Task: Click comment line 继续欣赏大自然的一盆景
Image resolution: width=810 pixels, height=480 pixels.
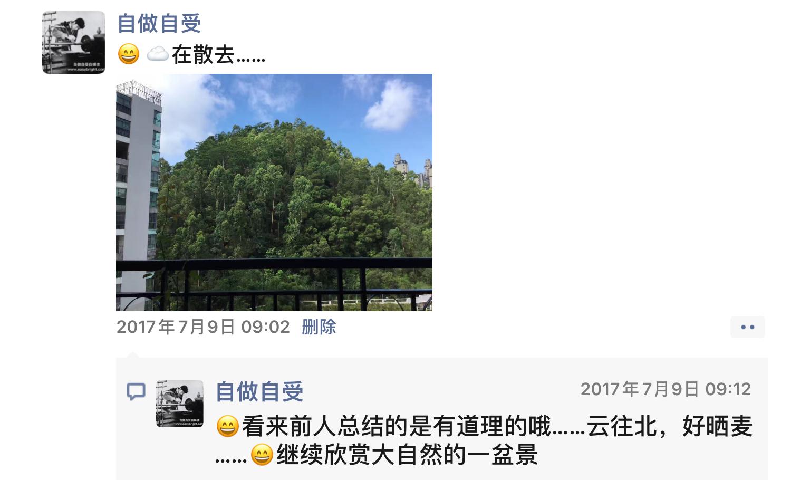Action: click(x=407, y=455)
